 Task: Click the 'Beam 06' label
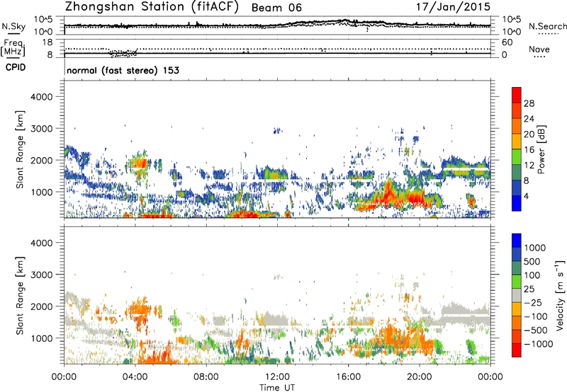coord(276,8)
